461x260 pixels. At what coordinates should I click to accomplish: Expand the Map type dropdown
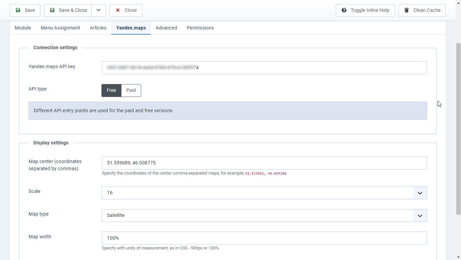[420, 216]
